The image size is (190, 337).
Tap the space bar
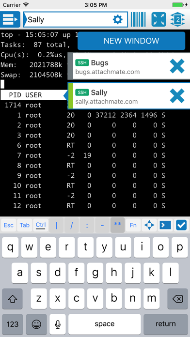coord(105,324)
